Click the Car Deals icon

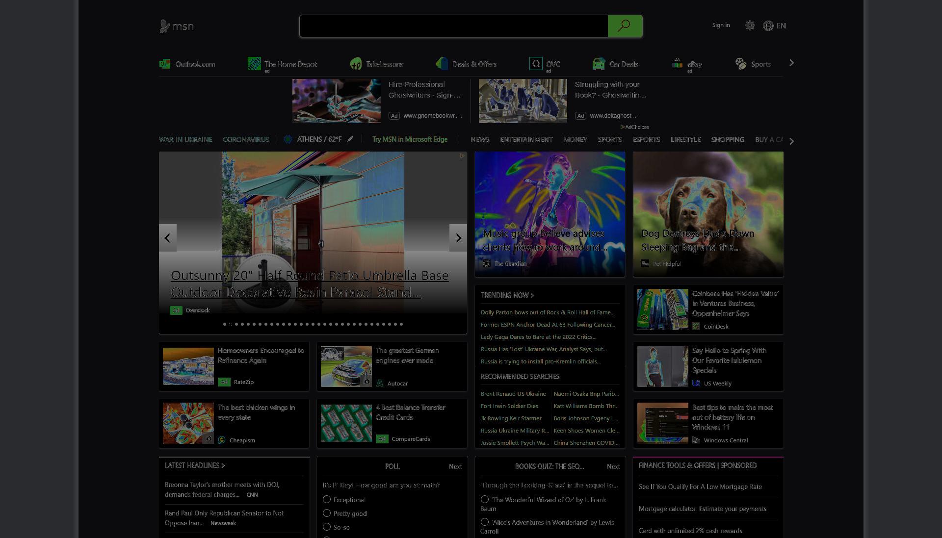[599, 64]
